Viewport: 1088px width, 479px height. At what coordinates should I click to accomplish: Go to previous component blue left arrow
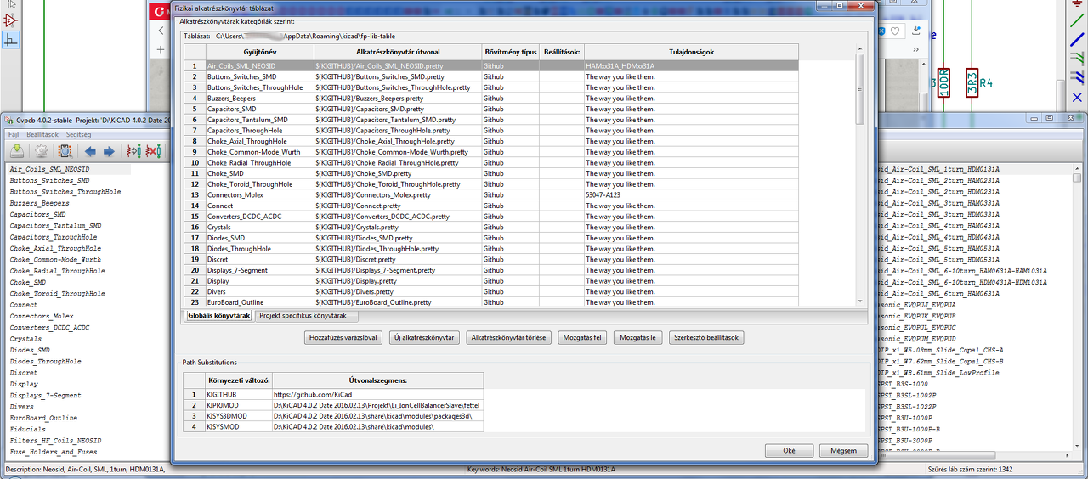(90, 151)
